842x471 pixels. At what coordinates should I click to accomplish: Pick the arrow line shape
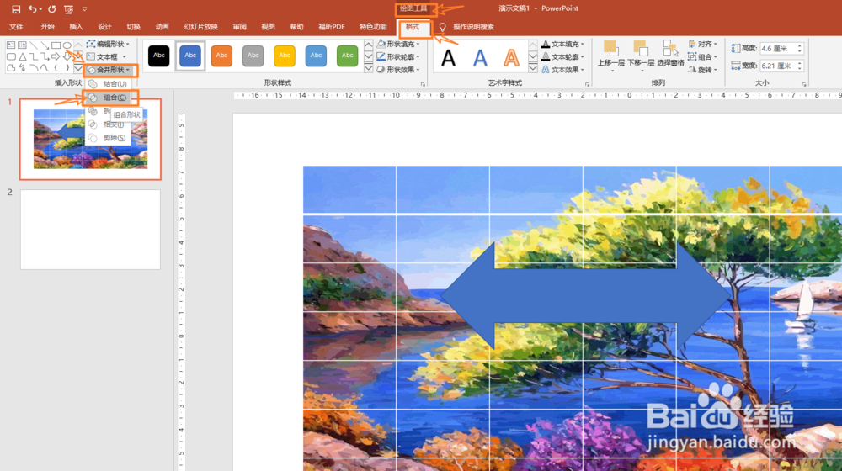(45, 45)
